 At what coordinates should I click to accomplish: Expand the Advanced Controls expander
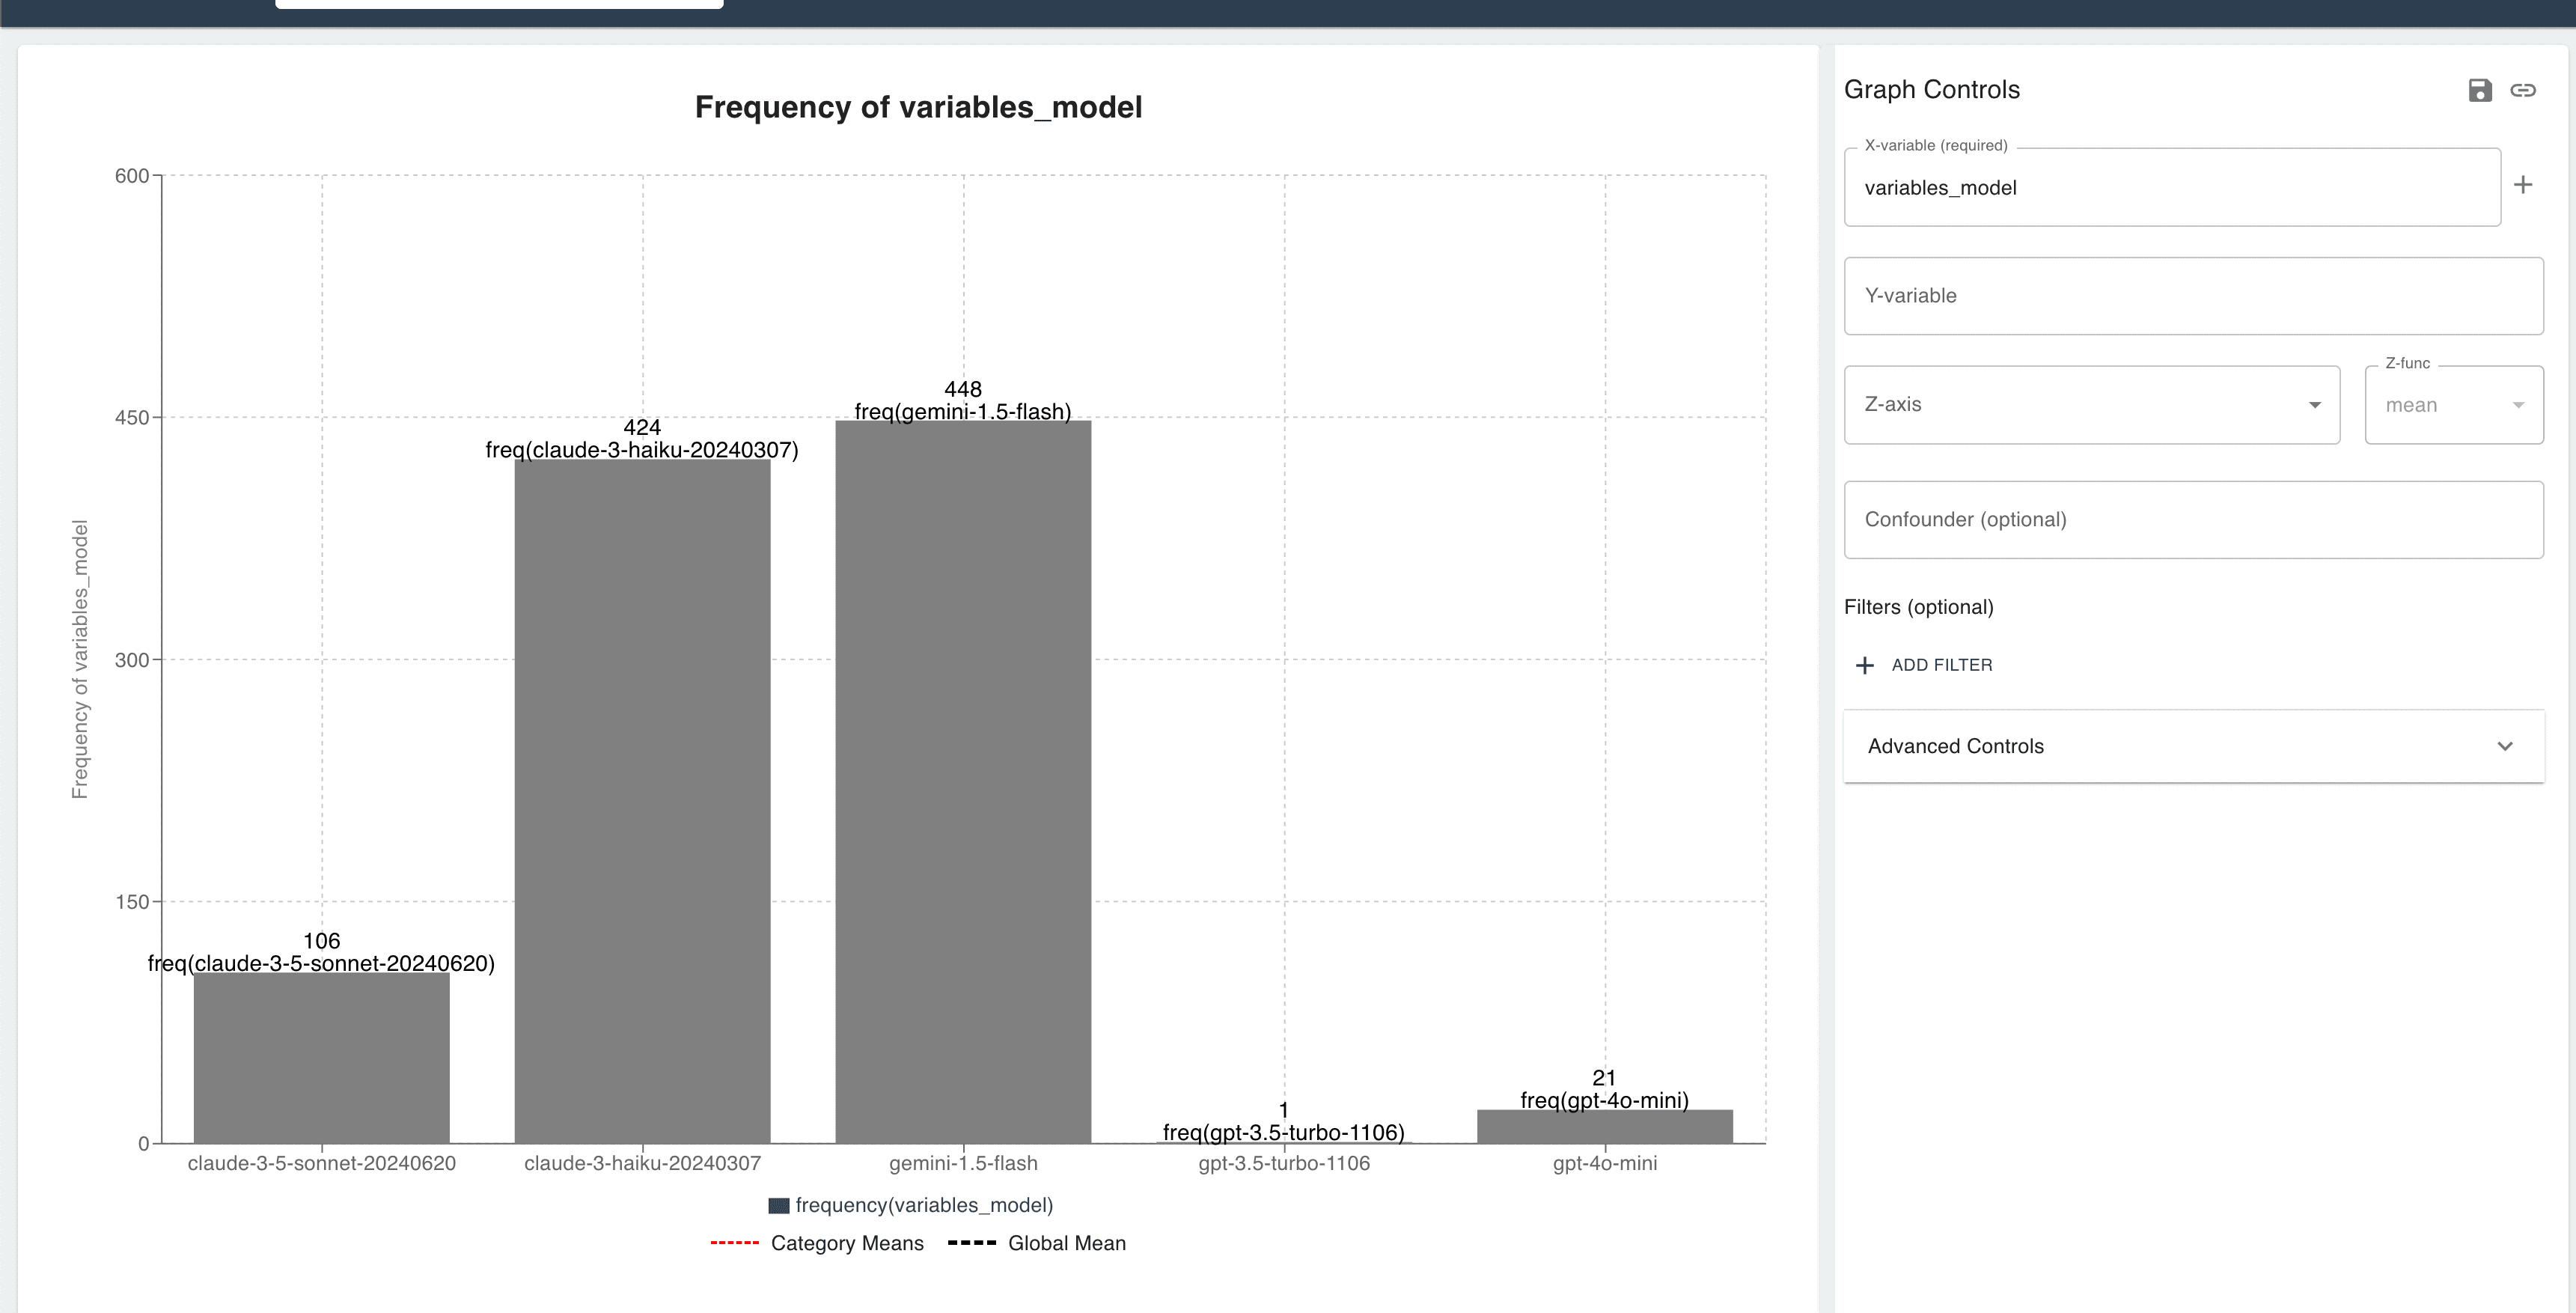click(x=2191, y=746)
